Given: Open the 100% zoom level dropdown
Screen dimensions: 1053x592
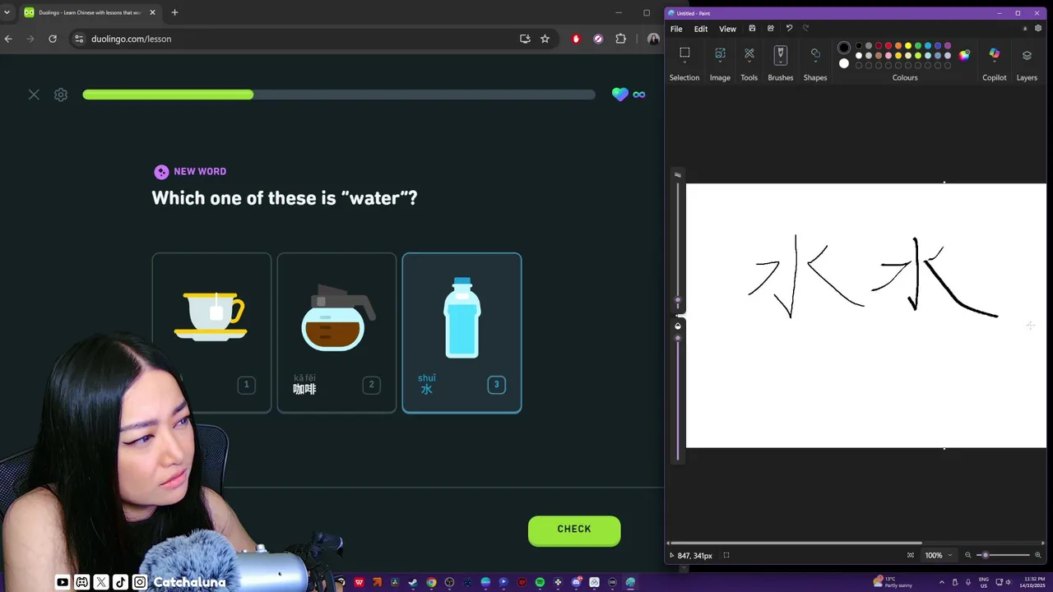Looking at the screenshot, I should click(x=938, y=555).
